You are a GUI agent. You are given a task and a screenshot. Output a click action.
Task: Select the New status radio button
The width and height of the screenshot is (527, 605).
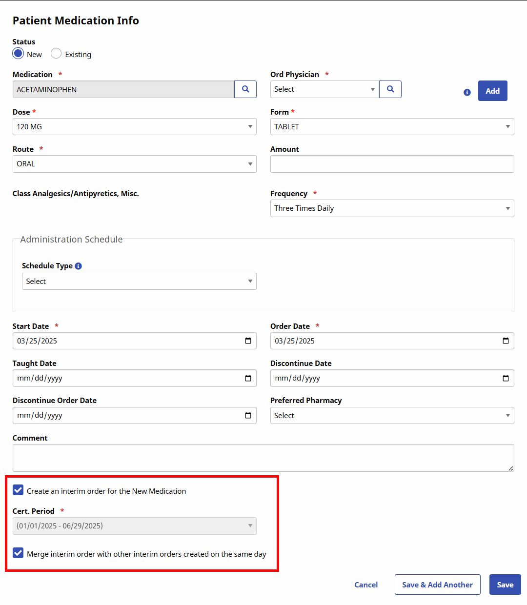pos(18,54)
